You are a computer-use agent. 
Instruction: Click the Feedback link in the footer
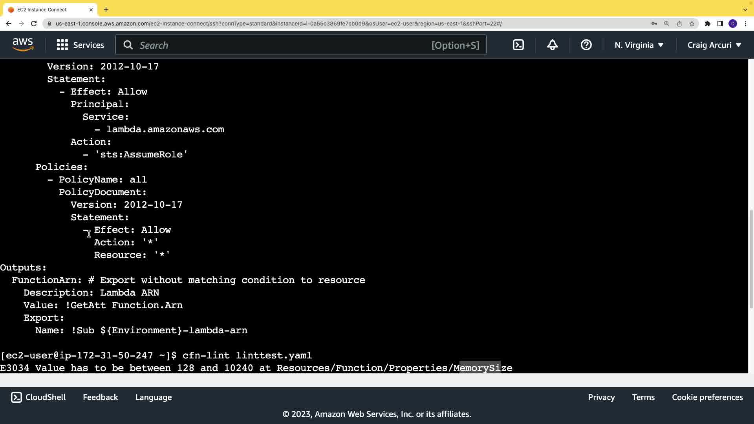pyautogui.click(x=100, y=397)
